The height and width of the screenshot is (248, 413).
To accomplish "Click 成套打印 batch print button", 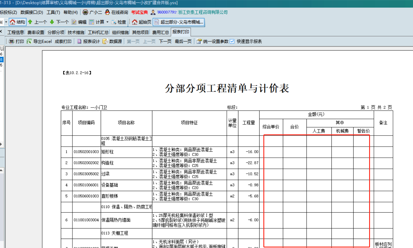I will (x=63, y=41).
